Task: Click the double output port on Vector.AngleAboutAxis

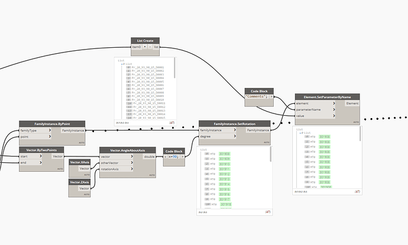Action: [150, 156]
